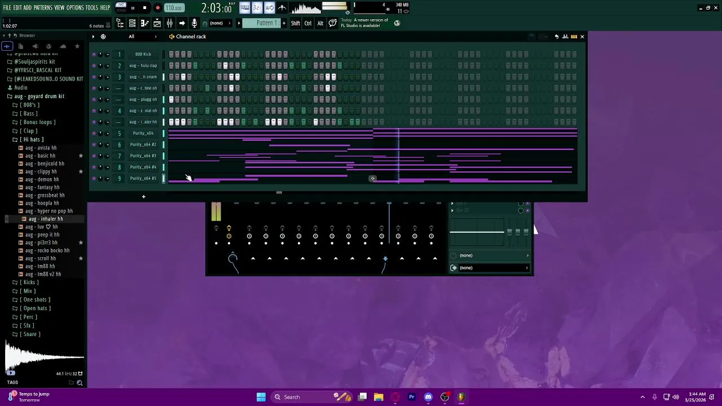Click the globe update notification icon
Image resolution: width=722 pixels, height=406 pixels.
[397, 23]
